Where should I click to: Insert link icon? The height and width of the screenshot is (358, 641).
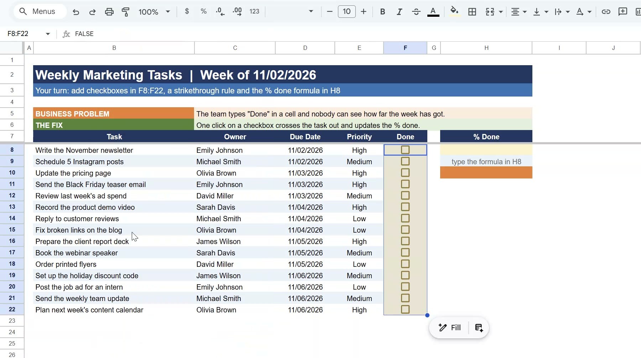(606, 12)
